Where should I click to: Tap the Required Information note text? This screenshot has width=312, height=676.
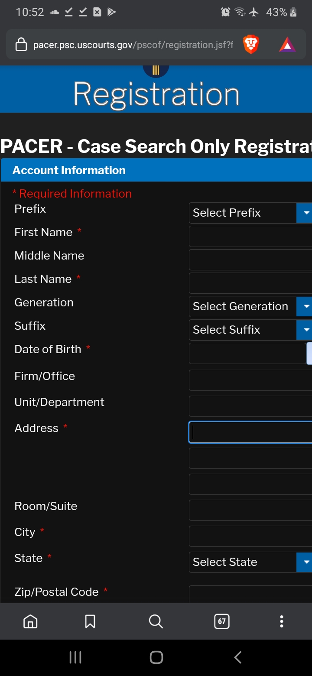coord(72,194)
